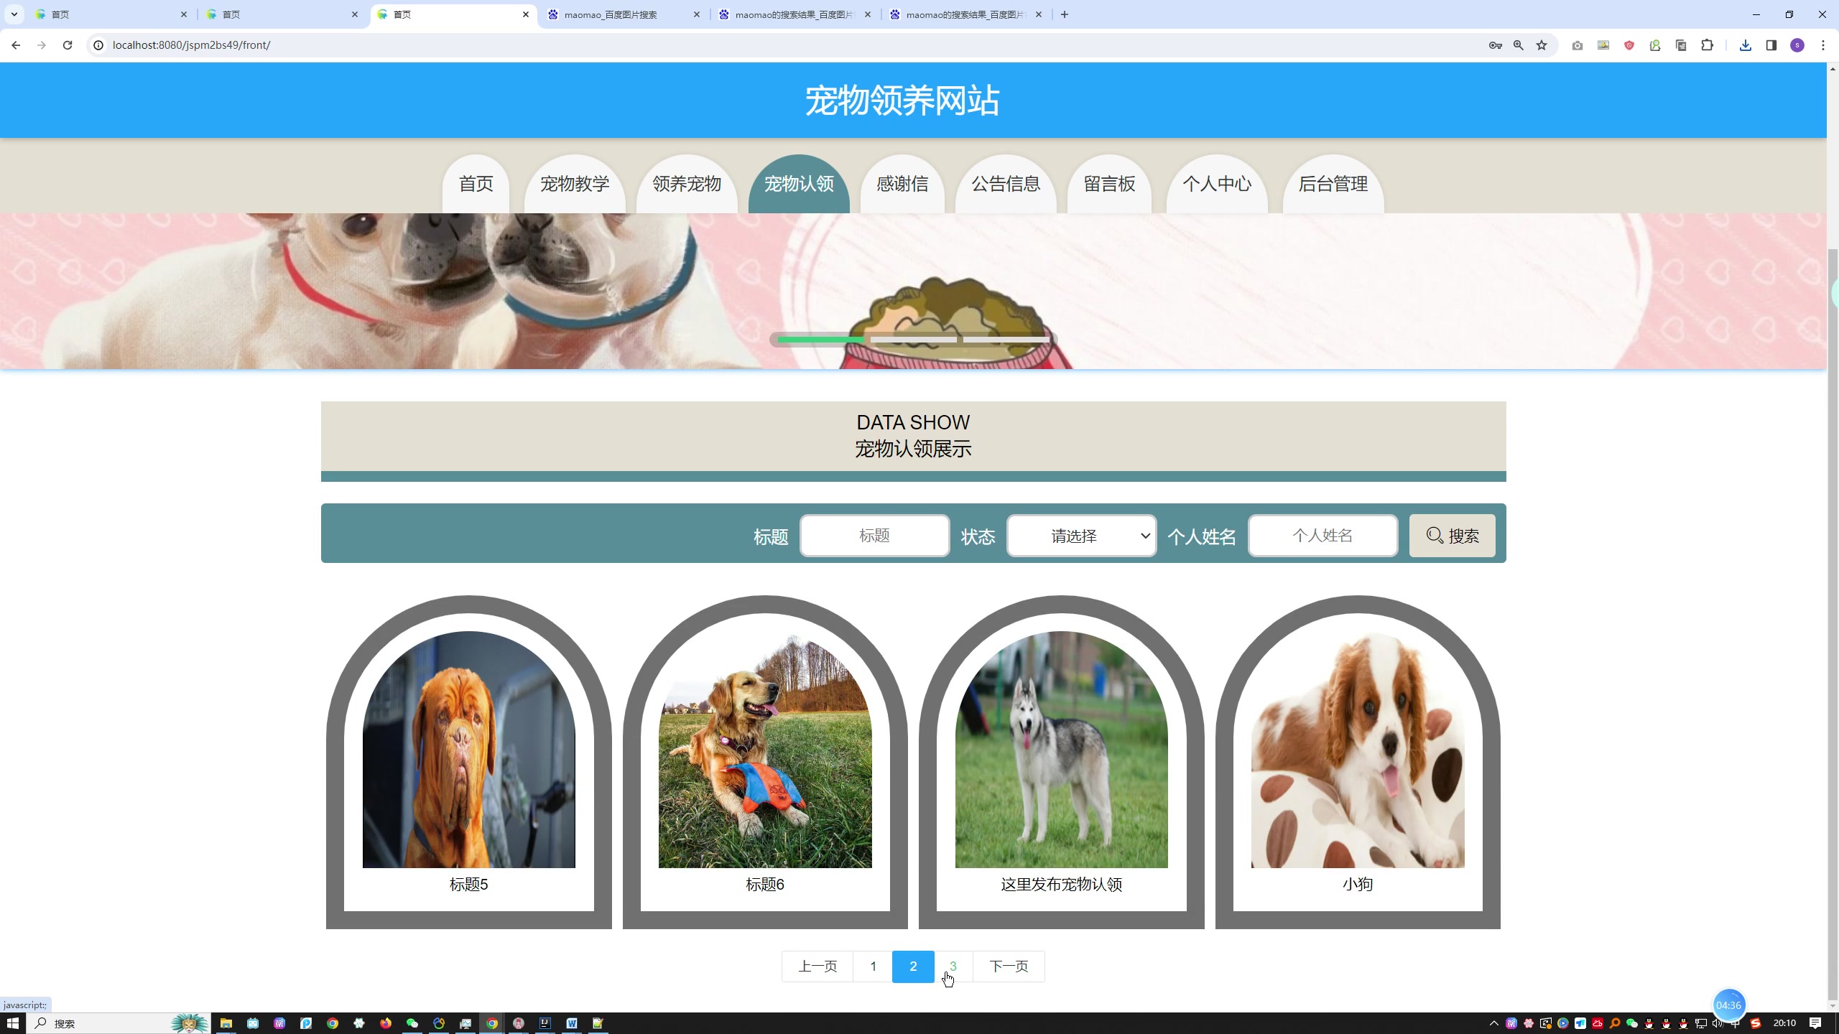Open the 宠物认领 navigation item
This screenshot has width=1839, height=1034.
tap(799, 184)
